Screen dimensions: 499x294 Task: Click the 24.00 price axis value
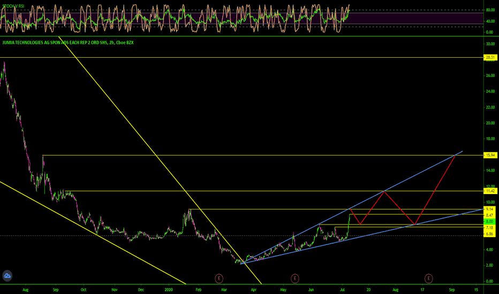pyautogui.click(x=490, y=91)
